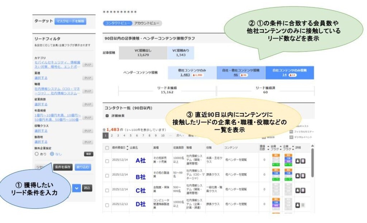Go to page 2 of the contact list
Viewport: 367px width, 223px height.
[112, 136]
